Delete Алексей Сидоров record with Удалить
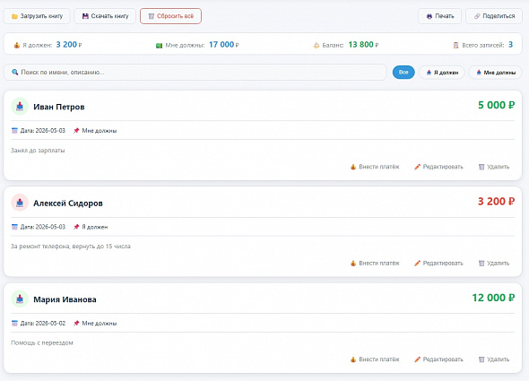This screenshot has height=381, width=529. 494,264
